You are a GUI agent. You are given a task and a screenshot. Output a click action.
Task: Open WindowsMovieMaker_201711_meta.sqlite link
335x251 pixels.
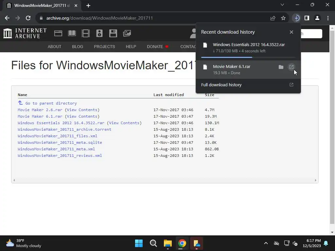pos(60,142)
